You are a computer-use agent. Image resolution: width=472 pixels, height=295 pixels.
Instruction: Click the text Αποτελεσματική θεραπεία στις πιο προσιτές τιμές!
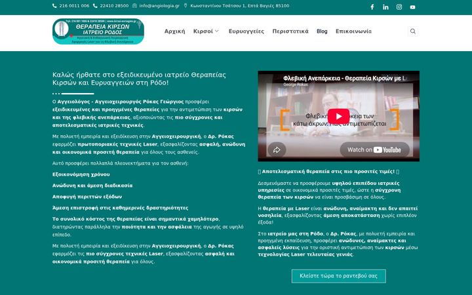tap(328, 172)
